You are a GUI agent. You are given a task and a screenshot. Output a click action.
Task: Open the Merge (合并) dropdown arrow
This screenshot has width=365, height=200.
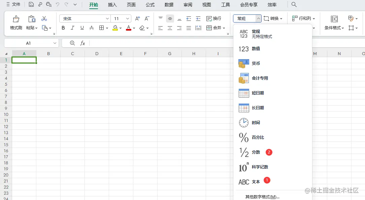pyautogui.click(x=224, y=28)
